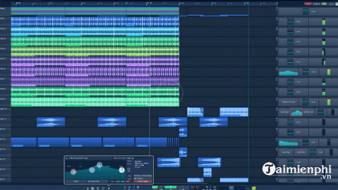Image resolution: width=338 pixels, height=190 pixels.
Task: Click the first teal snap icon in bottom bar
Action: coord(125,187)
